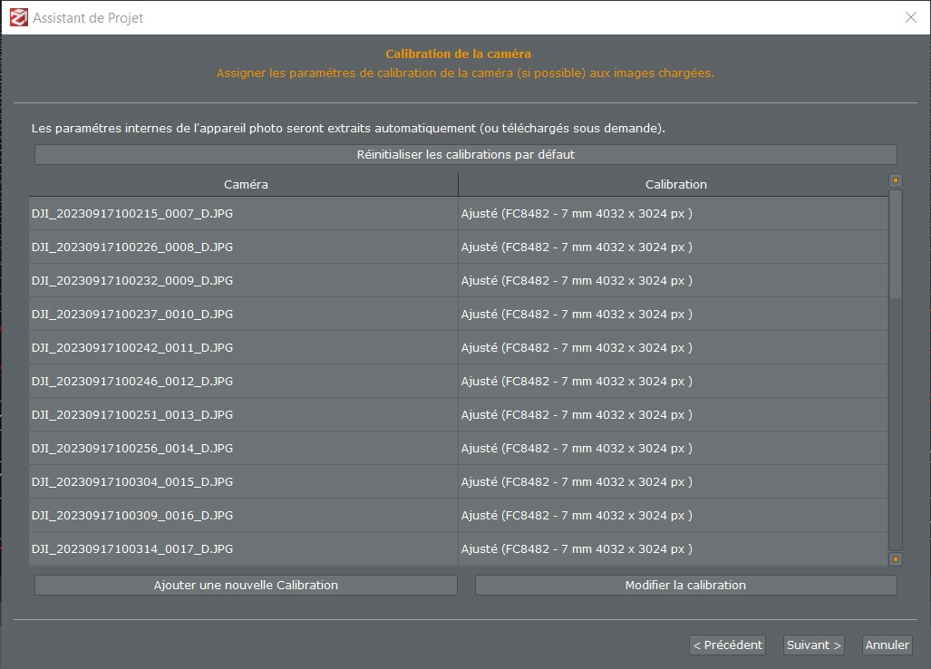Image resolution: width=931 pixels, height=669 pixels.
Task: Continue with the Suivant button
Action: pyautogui.click(x=813, y=645)
